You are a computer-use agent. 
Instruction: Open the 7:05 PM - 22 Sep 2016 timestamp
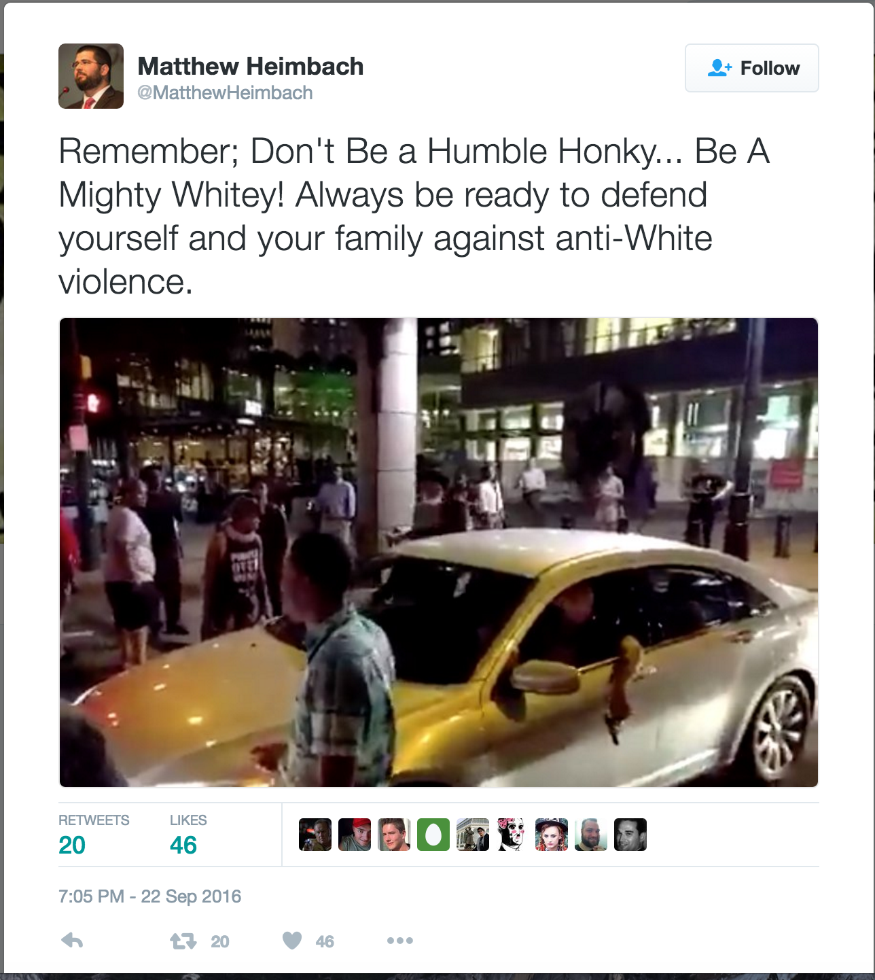pyautogui.click(x=149, y=896)
